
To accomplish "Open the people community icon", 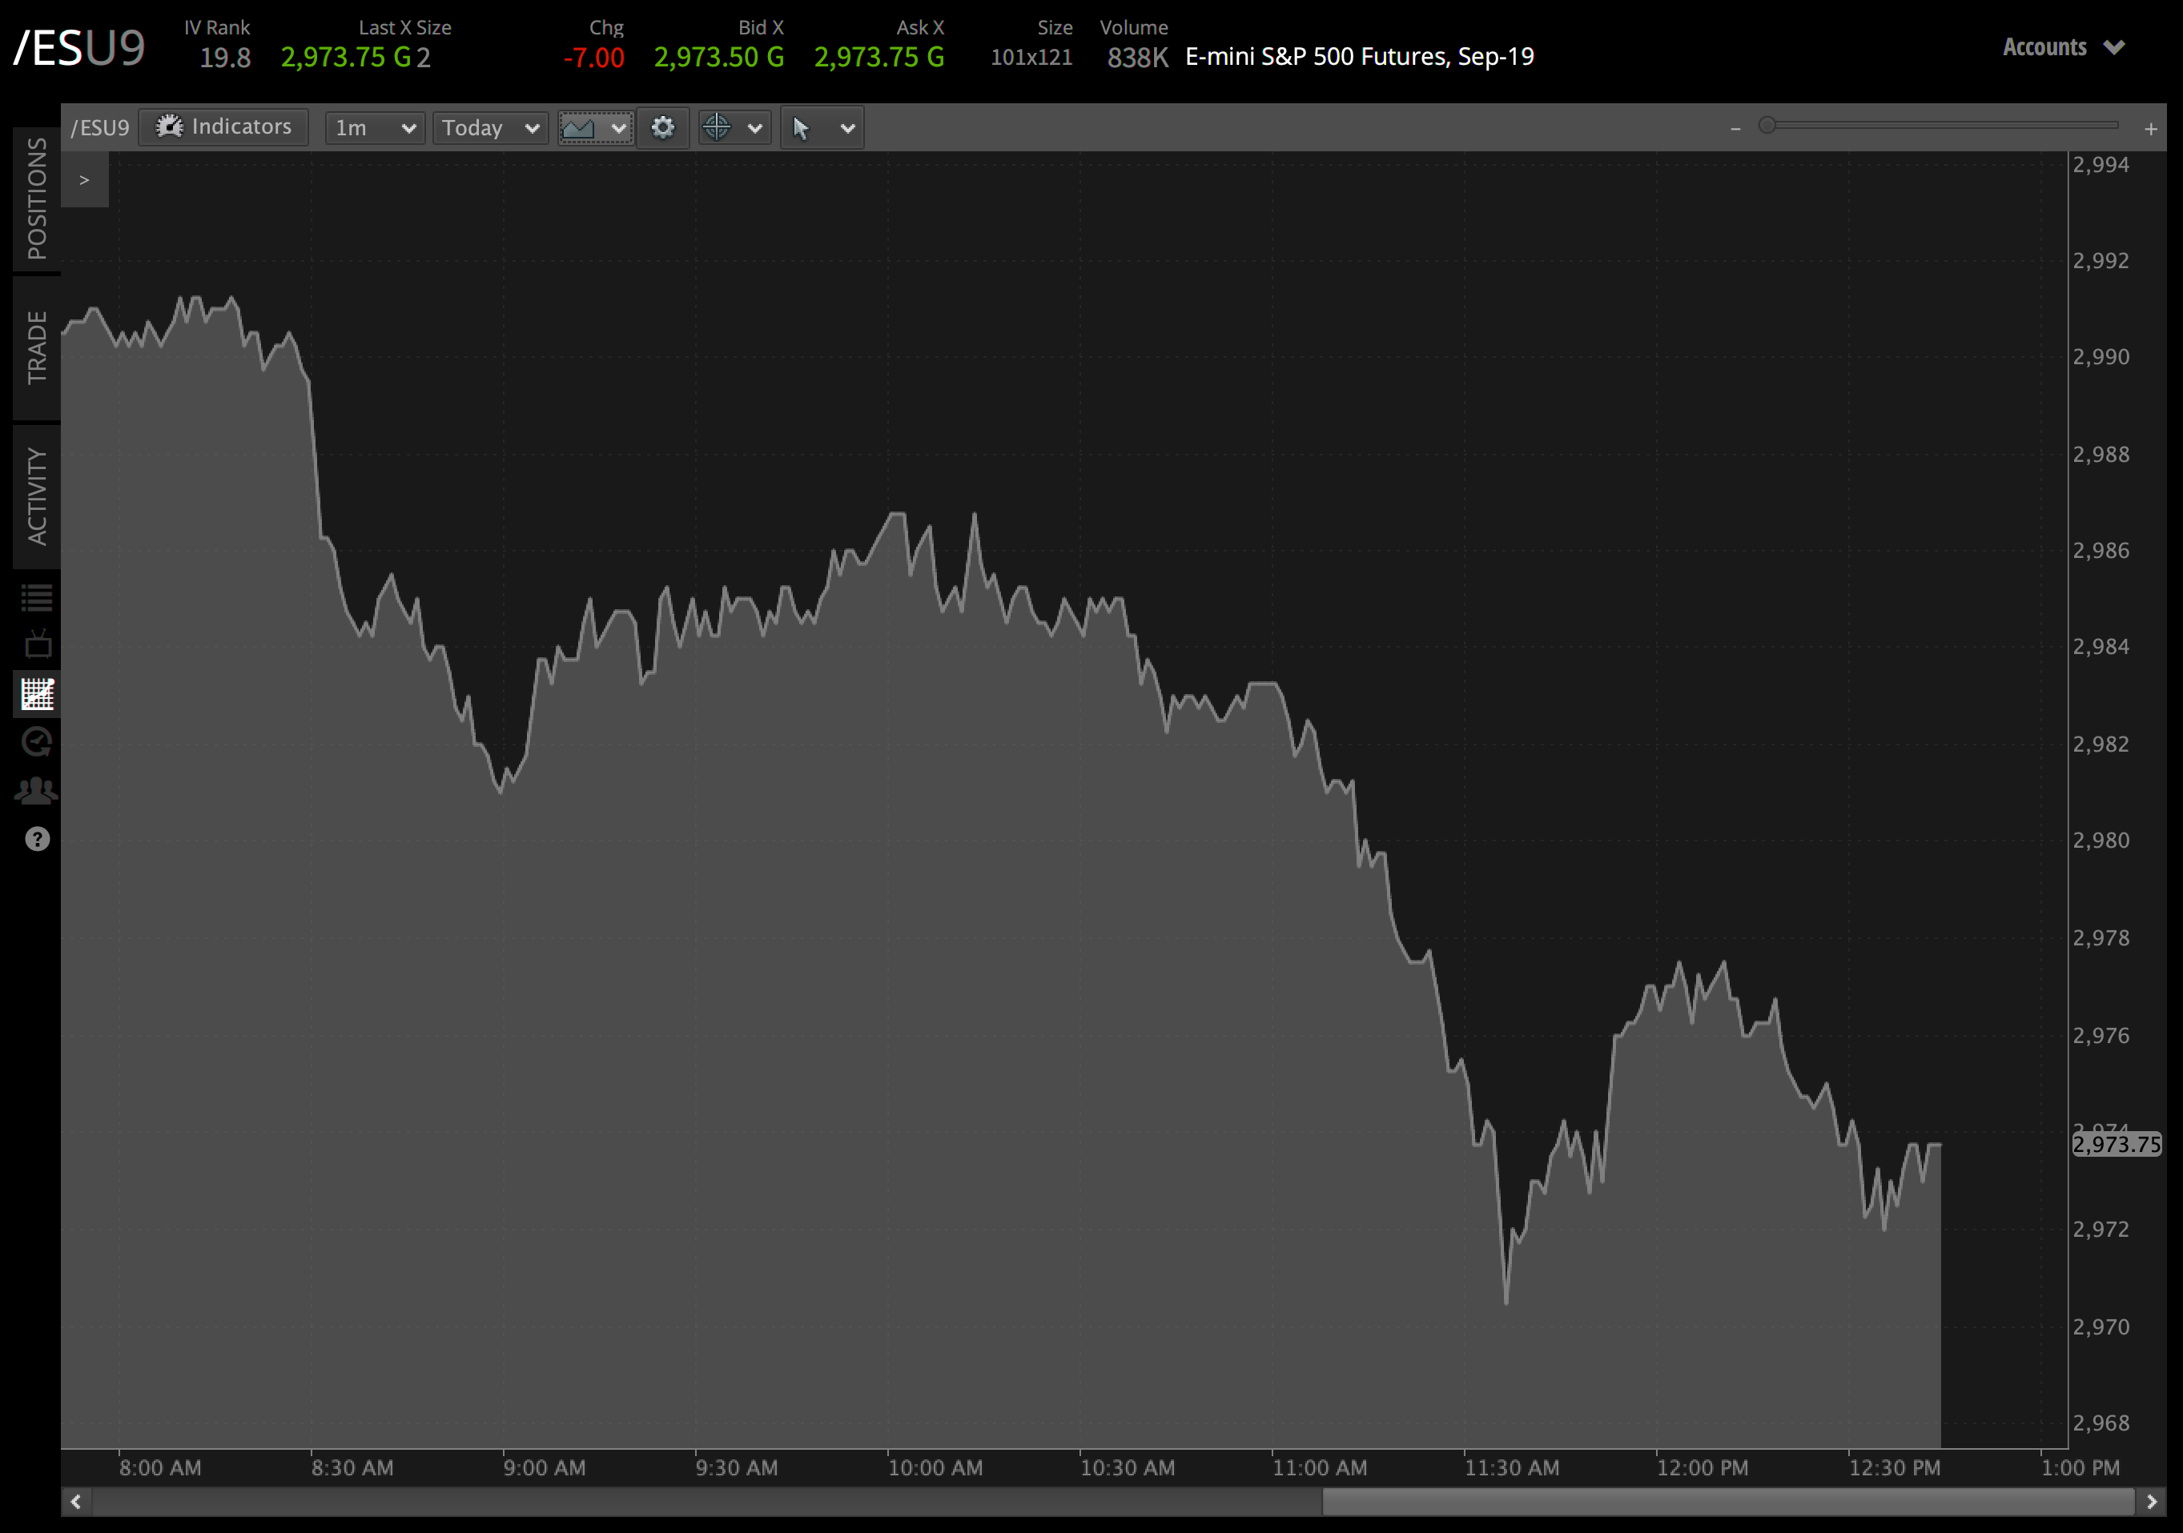I will click(x=37, y=791).
